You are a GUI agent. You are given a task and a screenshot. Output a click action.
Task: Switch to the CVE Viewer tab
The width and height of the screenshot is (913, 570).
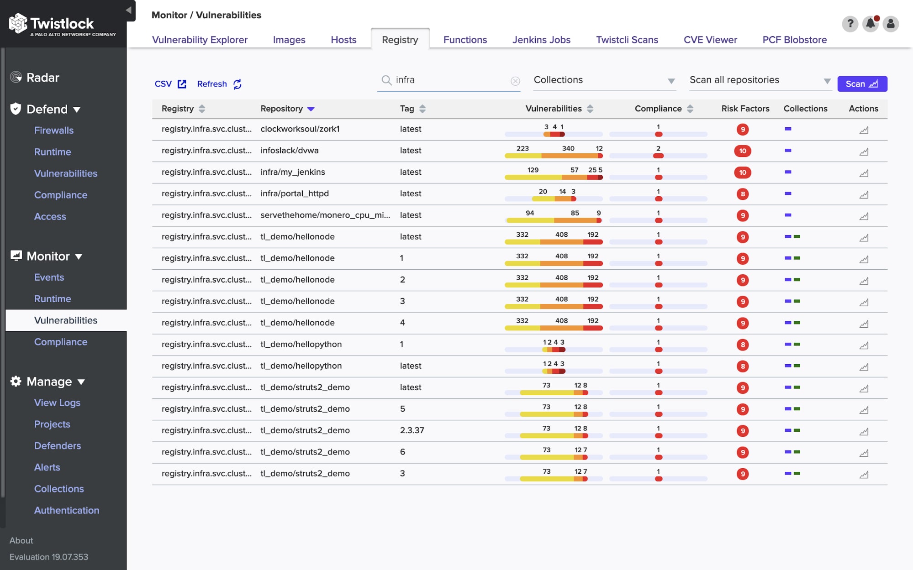point(710,40)
